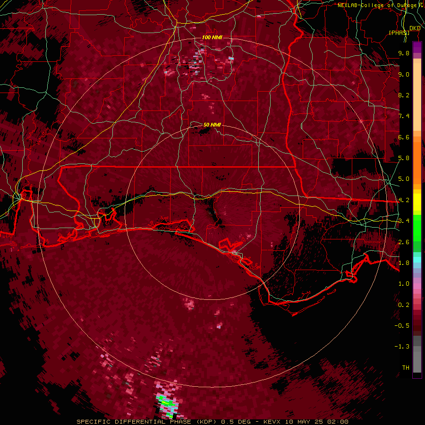Click the NEXLAB-College of DuPage credit text
The image size is (425, 425).
coord(378,5)
